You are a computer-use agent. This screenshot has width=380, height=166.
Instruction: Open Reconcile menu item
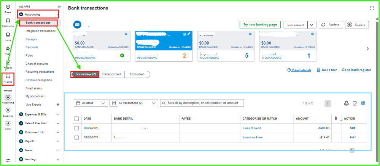point(32,47)
